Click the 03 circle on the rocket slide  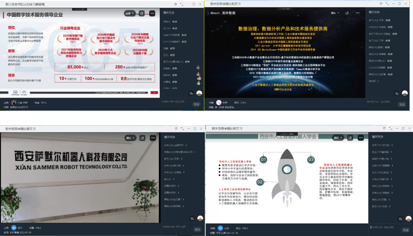(311, 160)
